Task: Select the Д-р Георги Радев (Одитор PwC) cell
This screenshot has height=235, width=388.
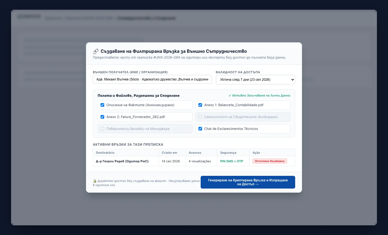Action: [126, 161]
